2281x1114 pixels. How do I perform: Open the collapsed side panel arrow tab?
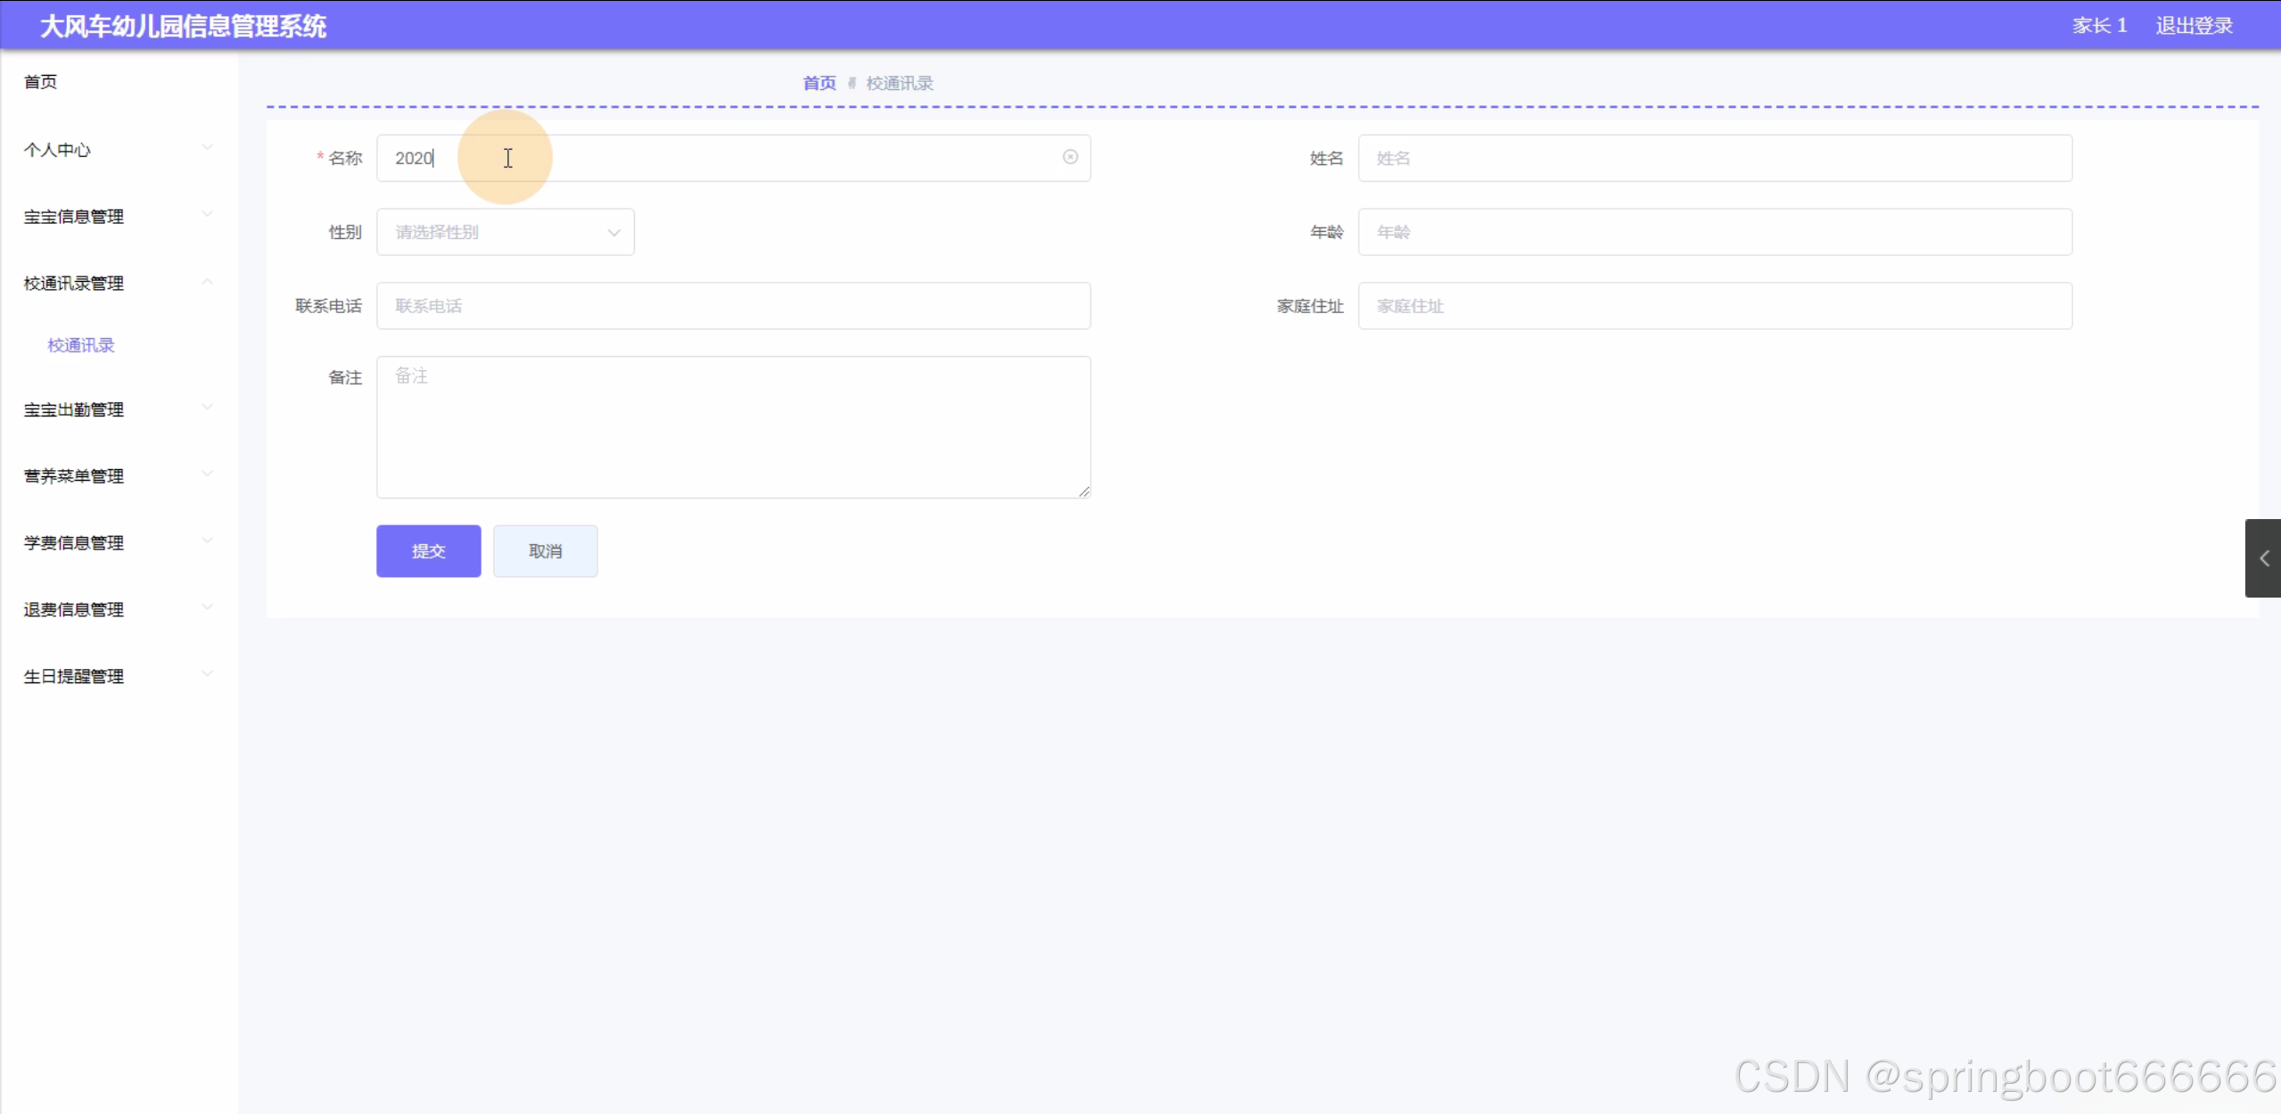click(2263, 558)
